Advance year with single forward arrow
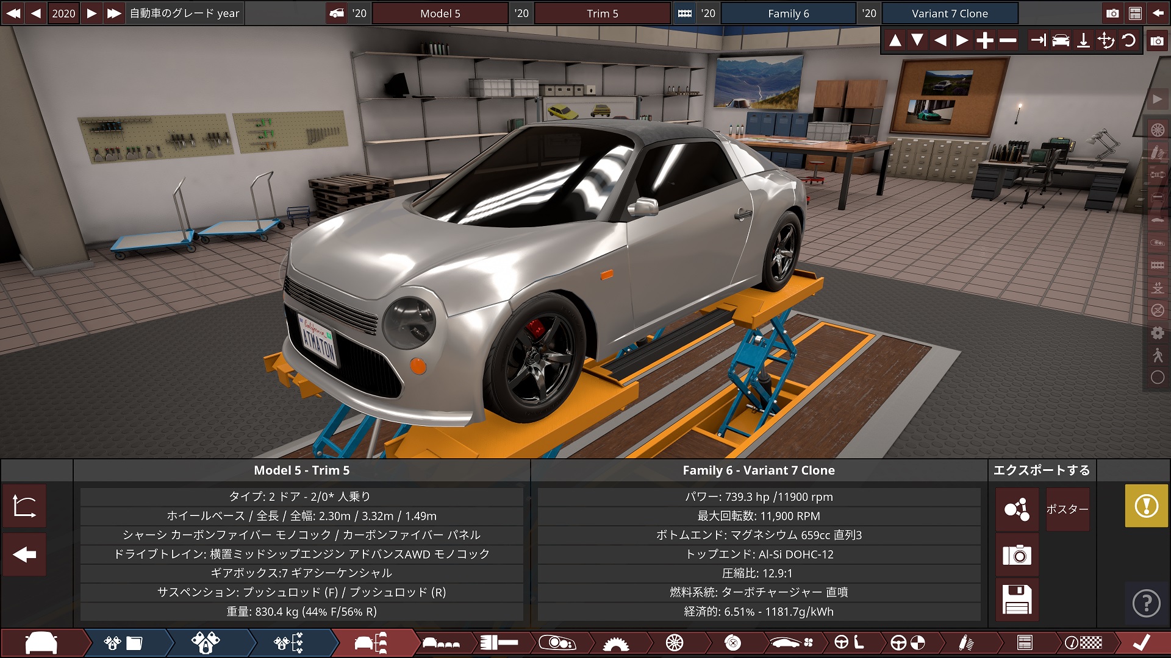Screen dimensions: 1171x658 pos(91,13)
